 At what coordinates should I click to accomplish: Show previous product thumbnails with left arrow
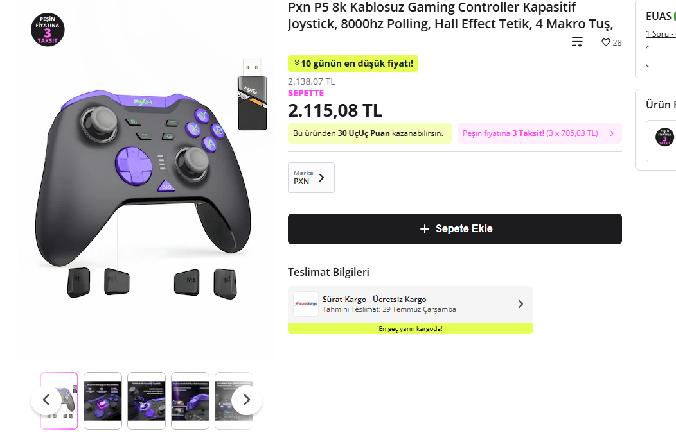click(46, 400)
